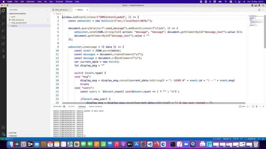Maximize the panel with the chevron up
Viewport: 266px width, 149px height.
pyautogui.click(x=260, y=106)
